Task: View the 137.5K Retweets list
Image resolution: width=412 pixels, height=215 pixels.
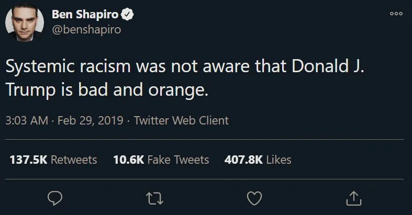Action: [53, 160]
